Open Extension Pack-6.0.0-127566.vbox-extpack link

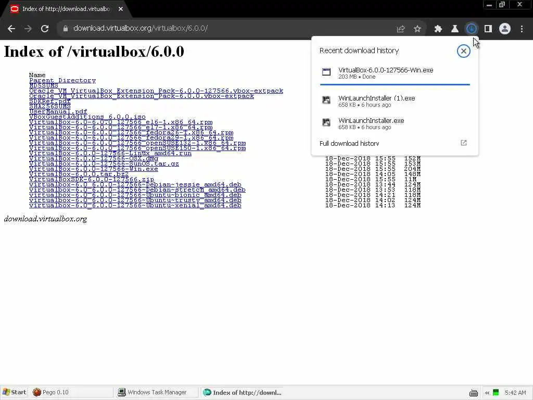pos(156,91)
